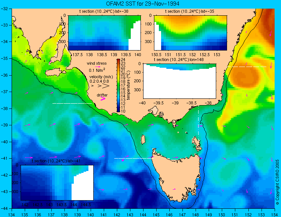Click the magenta drifter arrowhead symbol in legend
The image size is (281, 217).
(103, 98)
